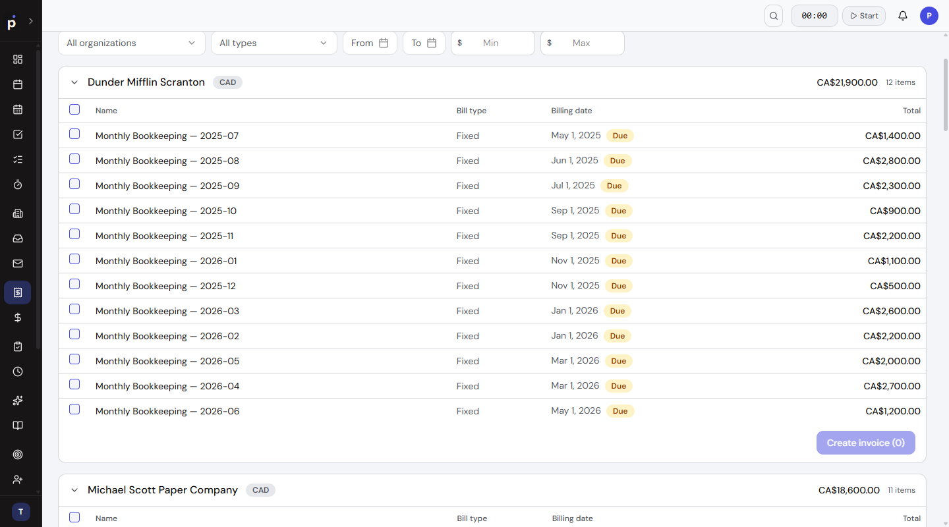
Task: Click the CA$21,900.00 group total
Action: 847,82
